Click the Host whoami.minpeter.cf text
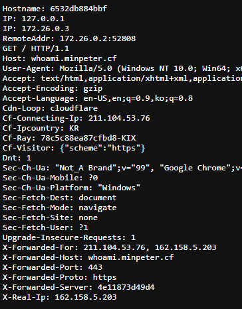 click(x=59, y=58)
